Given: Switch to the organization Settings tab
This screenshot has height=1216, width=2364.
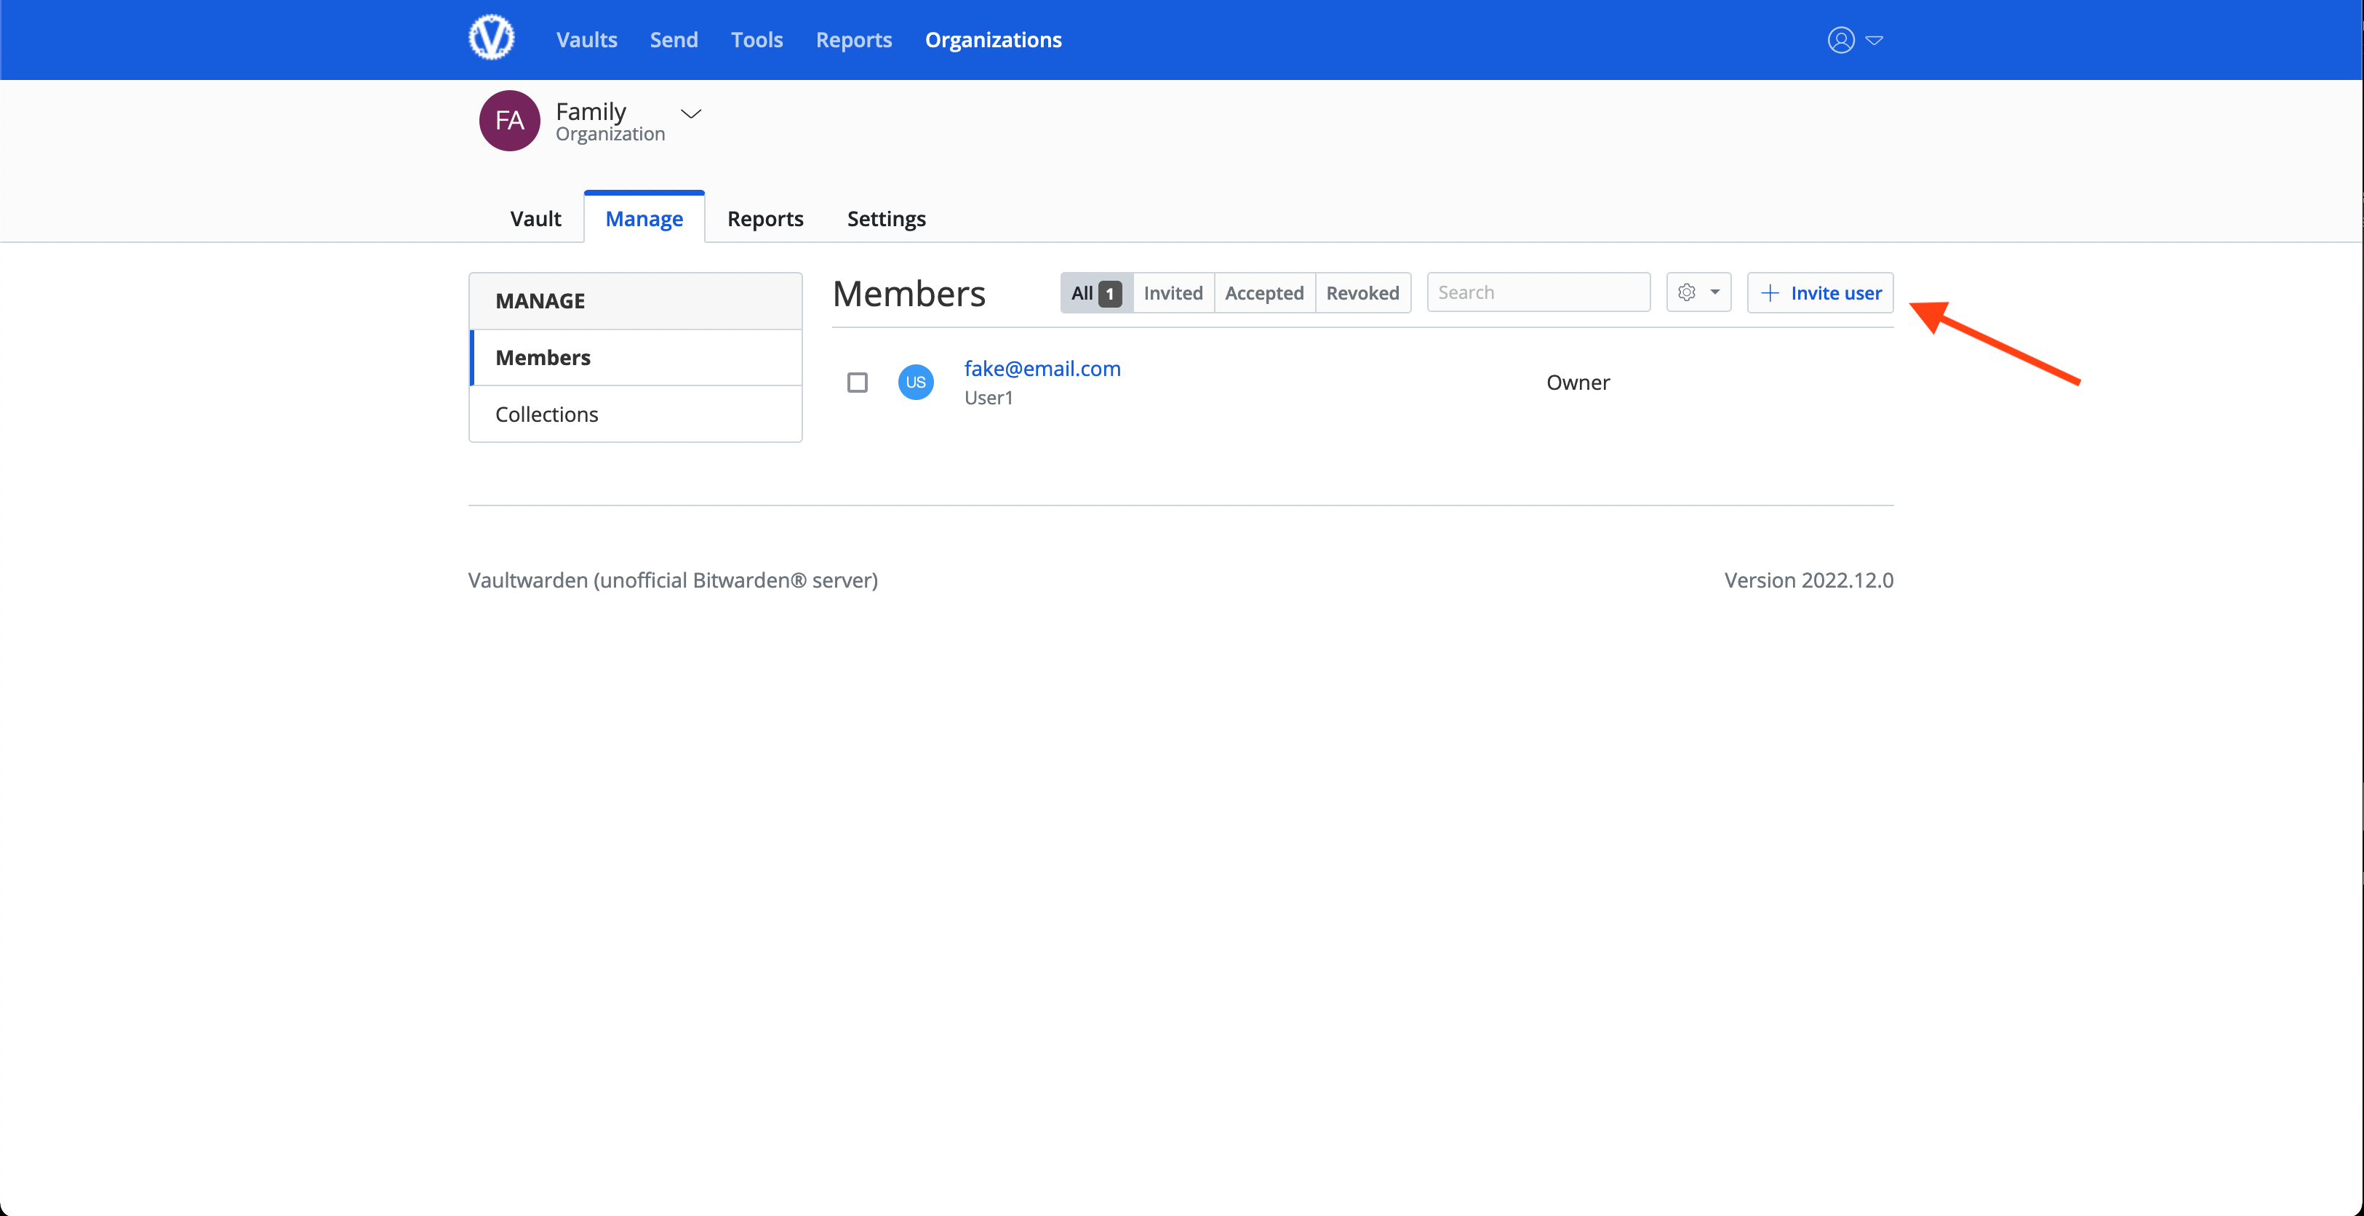Looking at the screenshot, I should coord(885,218).
